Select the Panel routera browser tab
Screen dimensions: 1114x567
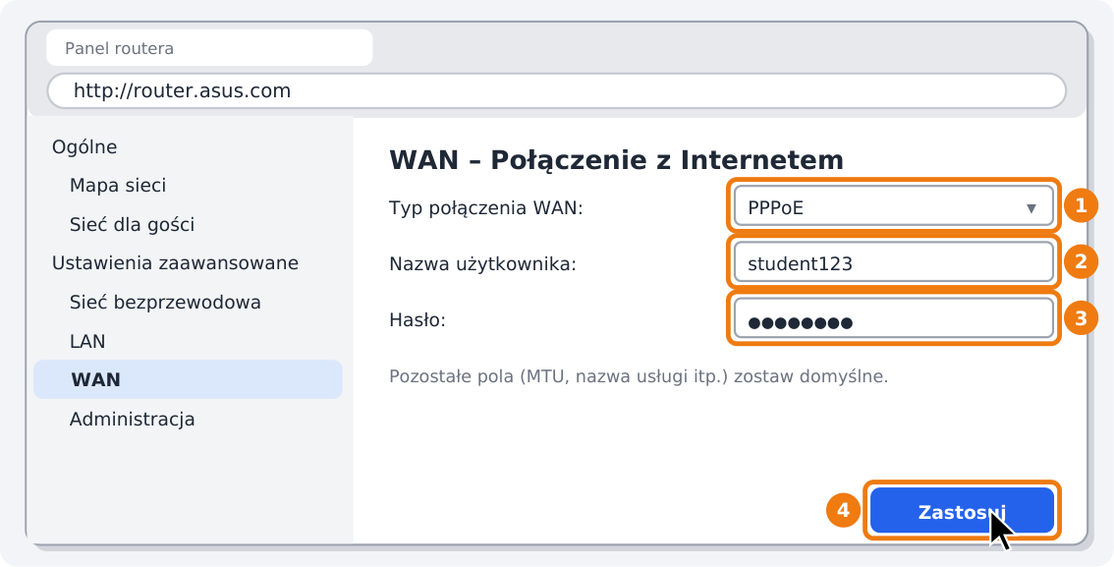[x=209, y=48]
